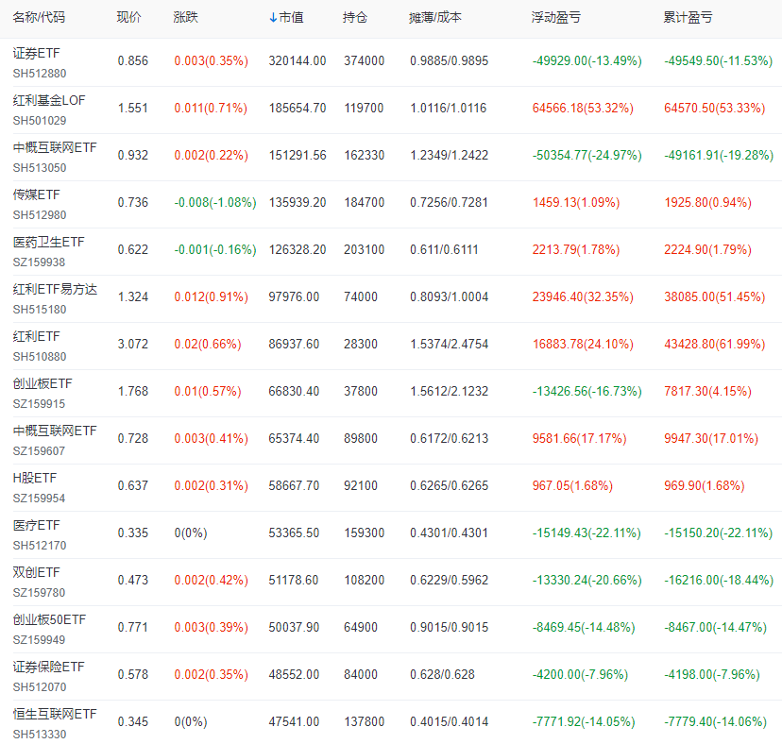Select cumulative profit 9947.30(17.01%)
782x744 pixels.
tap(711, 439)
